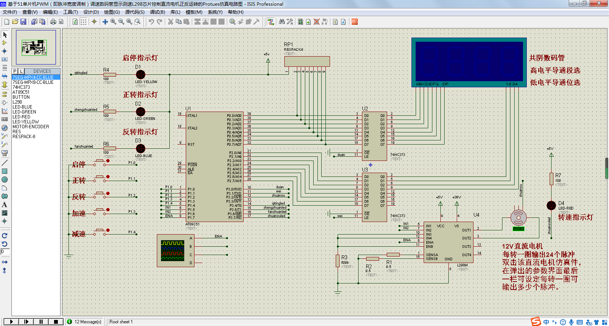Click the schematic overview thumbnail
This screenshot has width=609, height=326.
click(x=36, y=47)
